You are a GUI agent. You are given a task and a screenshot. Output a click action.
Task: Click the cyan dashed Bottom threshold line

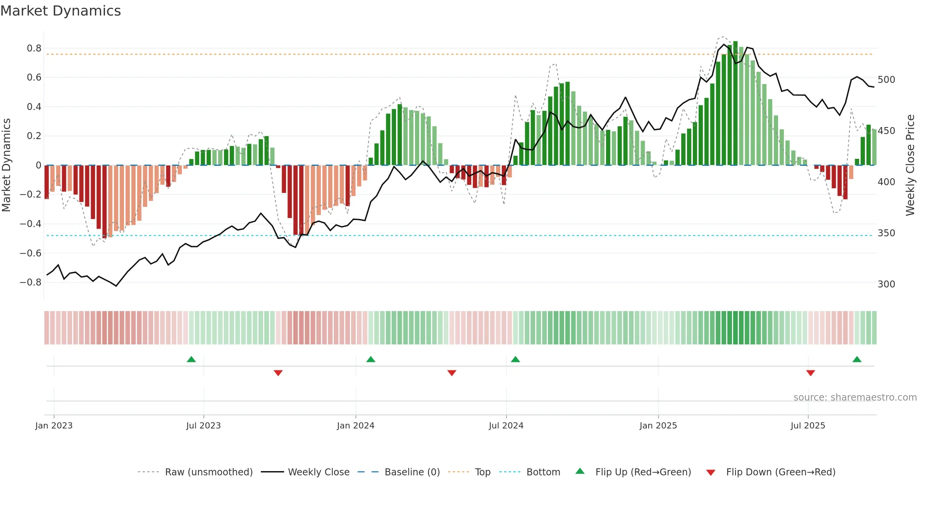click(460, 236)
